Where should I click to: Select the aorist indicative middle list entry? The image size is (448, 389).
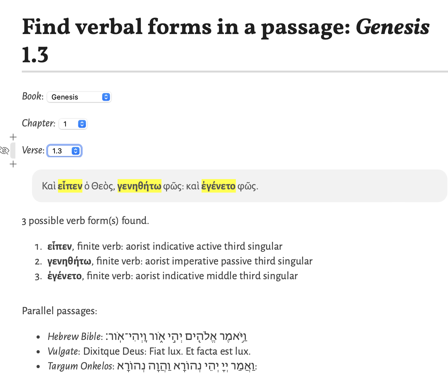pyautogui.click(x=172, y=276)
